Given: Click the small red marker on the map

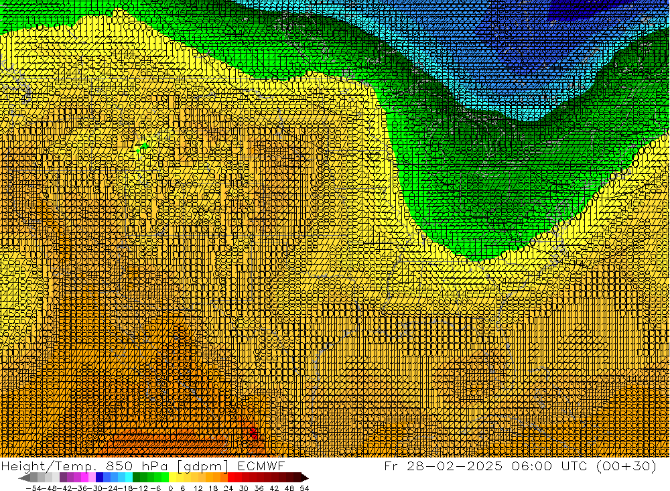Looking at the screenshot, I should (x=253, y=432).
